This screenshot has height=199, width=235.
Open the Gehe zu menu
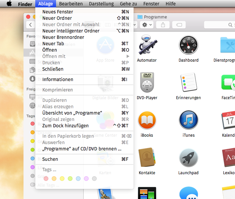pos(129,4)
